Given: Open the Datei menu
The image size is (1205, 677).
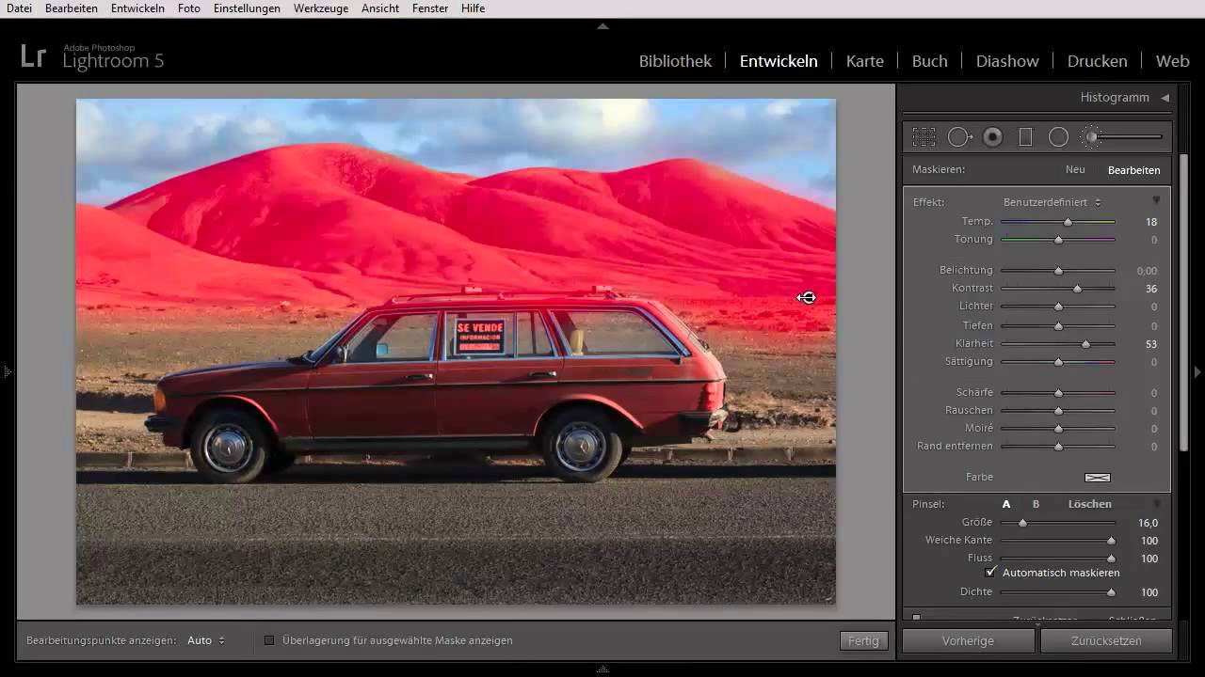Looking at the screenshot, I should pos(19,8).
